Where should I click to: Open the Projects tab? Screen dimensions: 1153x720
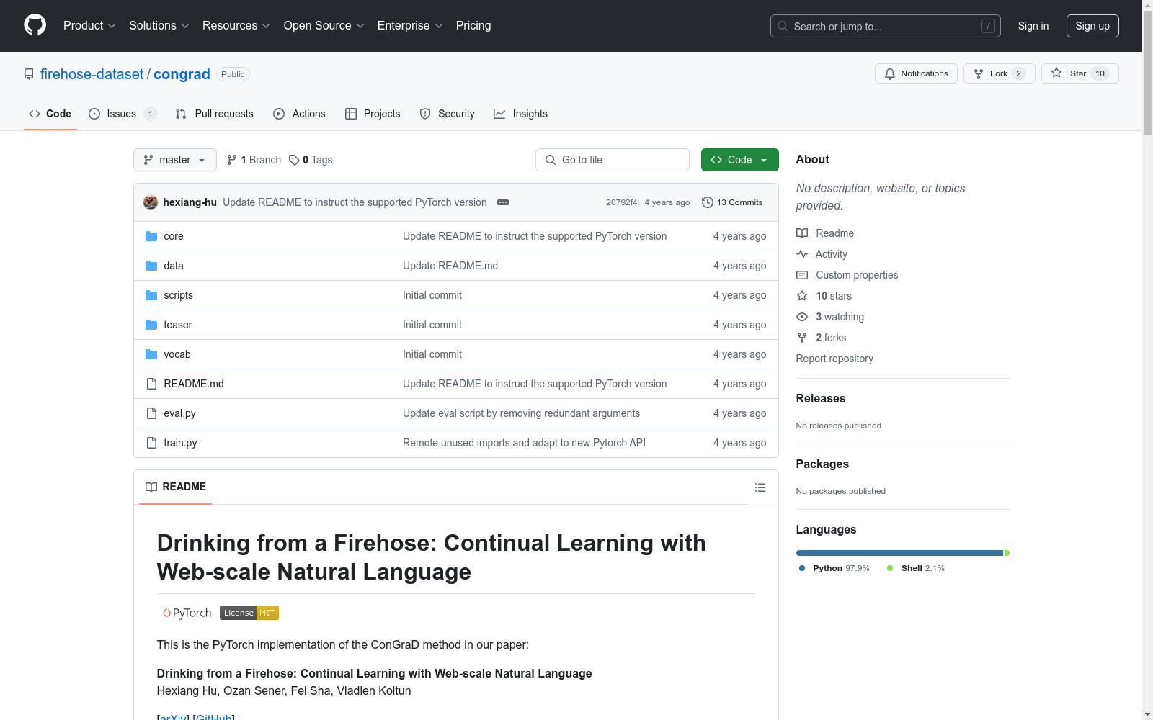point(373,114)
